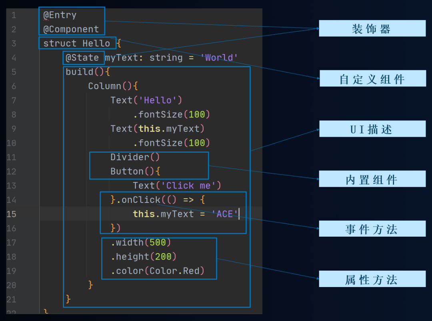Click the @Component decorator on line 2
Viewport: 432px width, 321px height.
(x=71, y=29)
